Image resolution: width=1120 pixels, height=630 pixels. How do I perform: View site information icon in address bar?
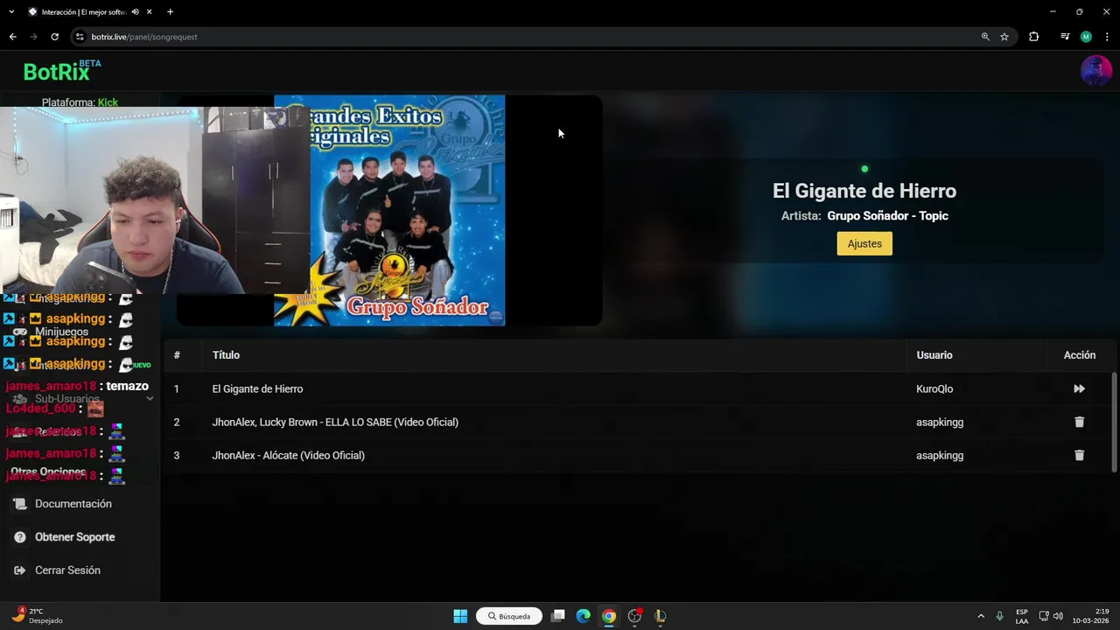(x=80, y=37)
